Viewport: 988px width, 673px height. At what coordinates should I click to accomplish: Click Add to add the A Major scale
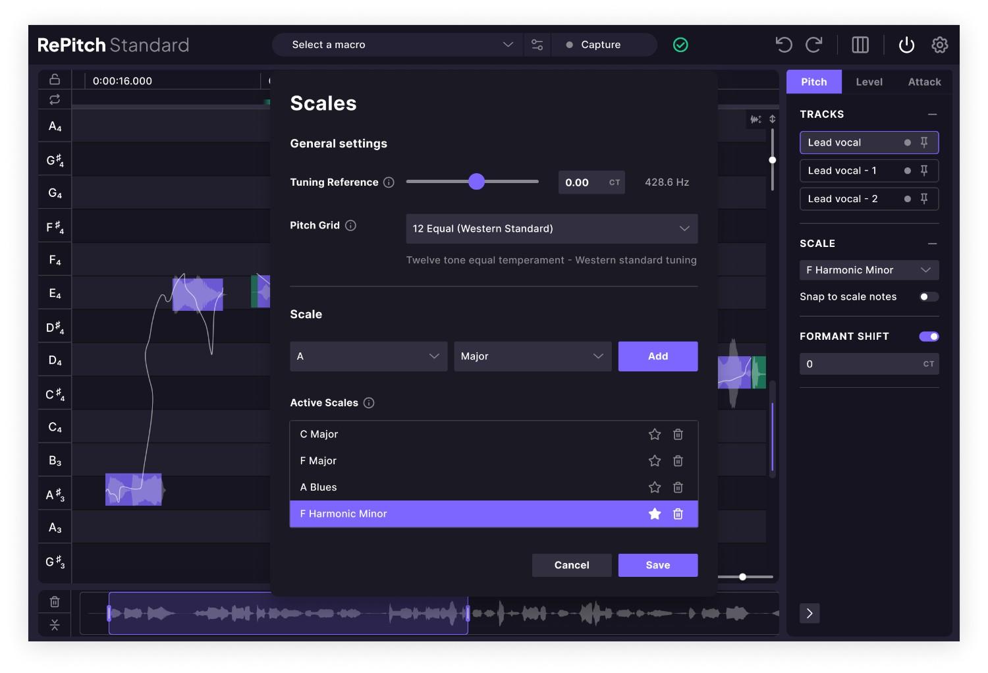tap(657, 356)
